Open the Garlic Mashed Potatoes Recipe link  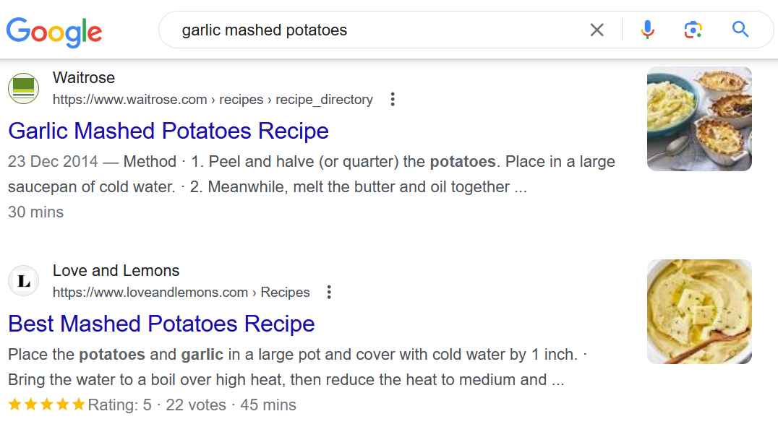[168, 131]
